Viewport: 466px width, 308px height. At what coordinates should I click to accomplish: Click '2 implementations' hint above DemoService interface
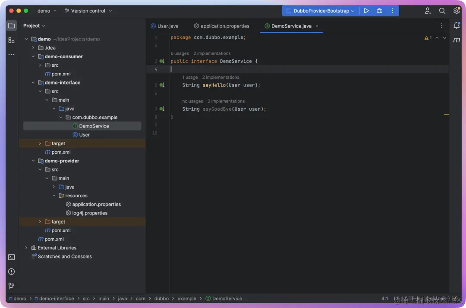(x=212, y=53)
